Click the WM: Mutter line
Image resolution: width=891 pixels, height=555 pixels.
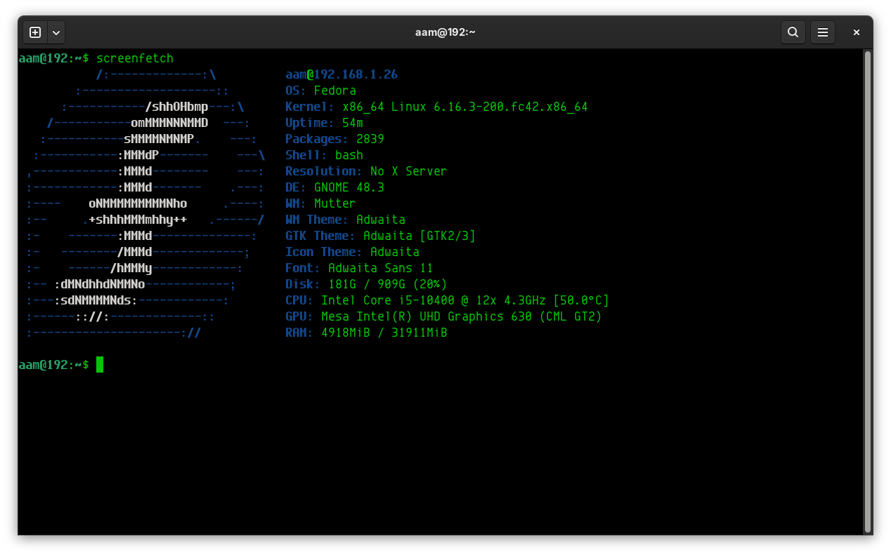pyautogui.click(x=320, y=203)
